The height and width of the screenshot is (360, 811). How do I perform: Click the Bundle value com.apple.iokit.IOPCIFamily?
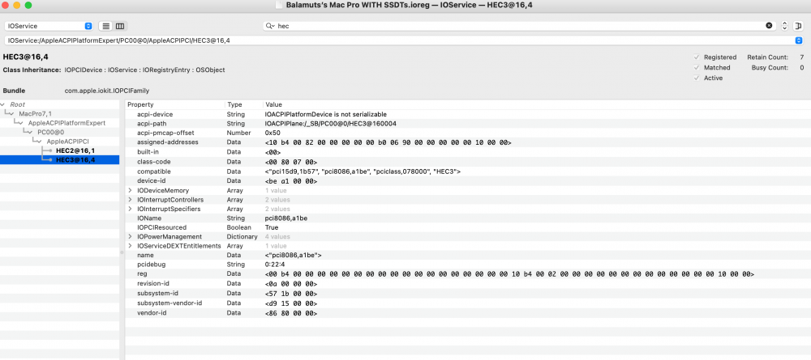coord(106,91)
